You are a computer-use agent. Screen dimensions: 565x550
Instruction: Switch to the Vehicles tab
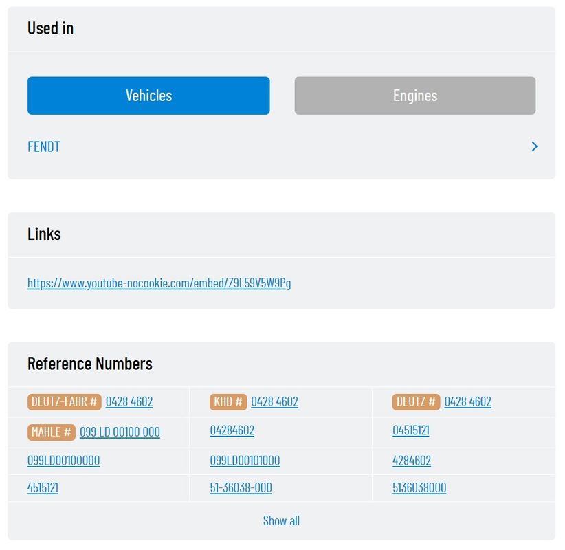(148, 96)
